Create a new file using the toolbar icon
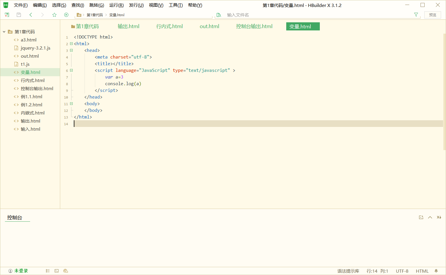 7,15
